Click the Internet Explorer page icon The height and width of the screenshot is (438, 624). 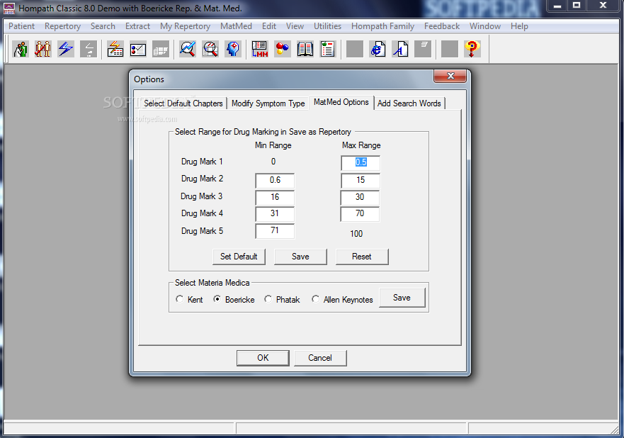click(x=378, y=49)
